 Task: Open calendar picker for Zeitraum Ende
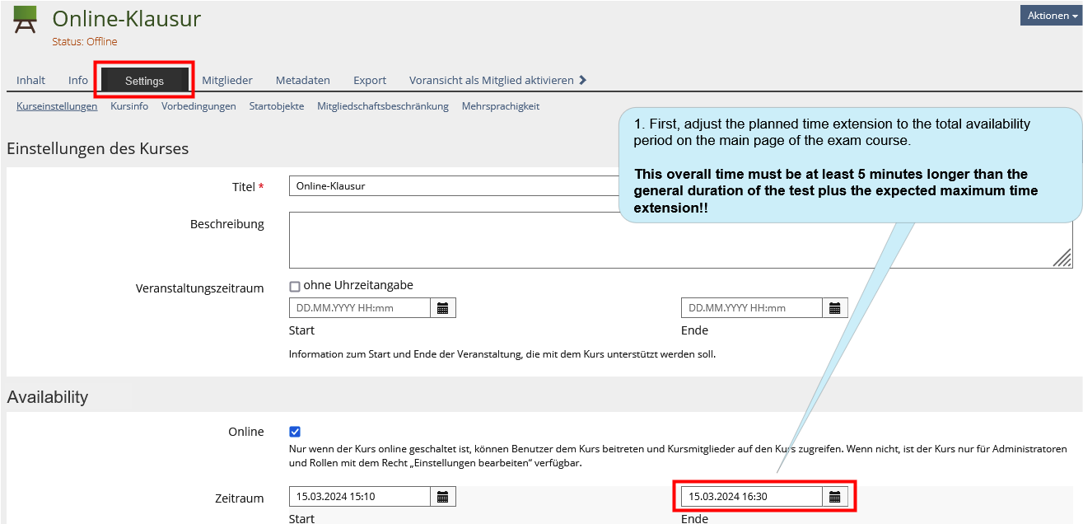click(835, 497)
